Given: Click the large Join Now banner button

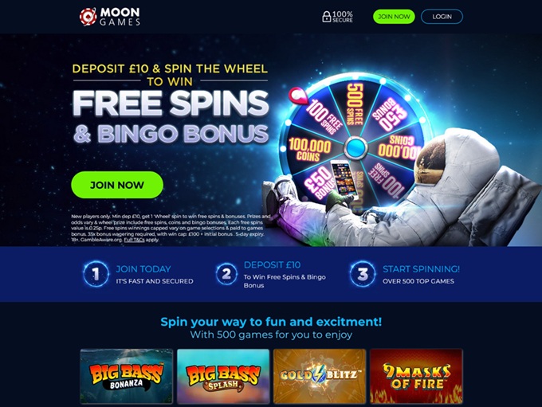Looking at the screenshot, I should coord(117,185).
